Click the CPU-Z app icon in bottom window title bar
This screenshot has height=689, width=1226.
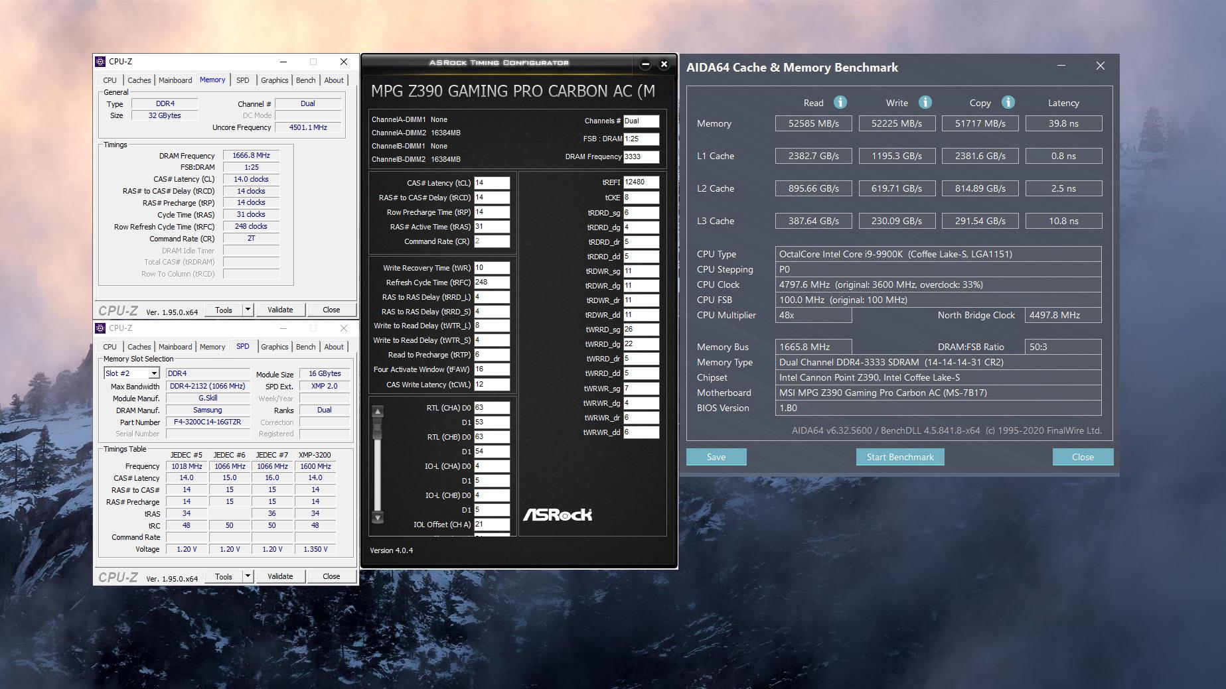100,328
